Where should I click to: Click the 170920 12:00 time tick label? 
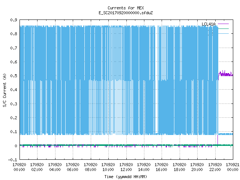[x=126, y=167]
